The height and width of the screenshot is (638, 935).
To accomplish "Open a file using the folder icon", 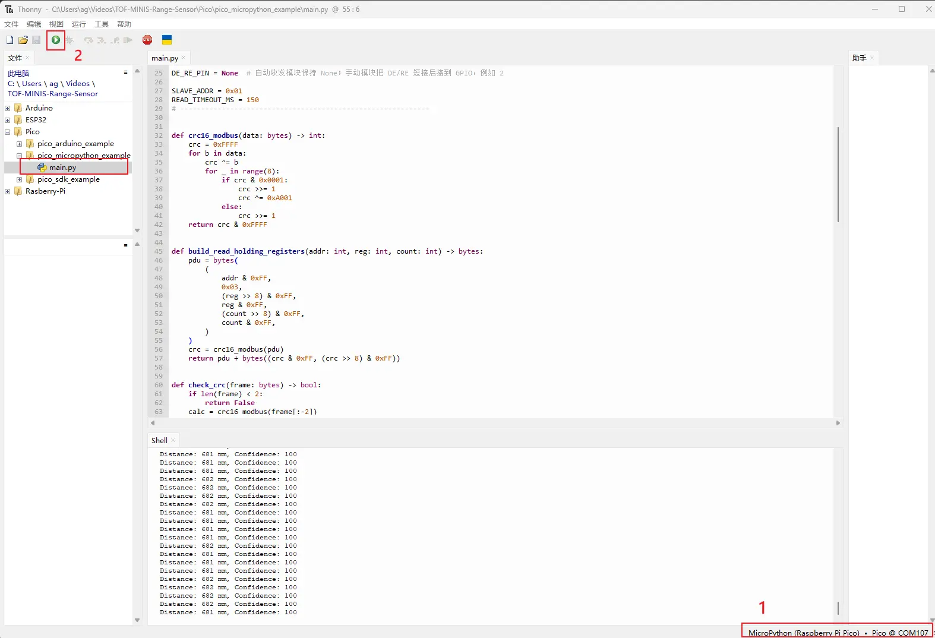I will point(23,40).
